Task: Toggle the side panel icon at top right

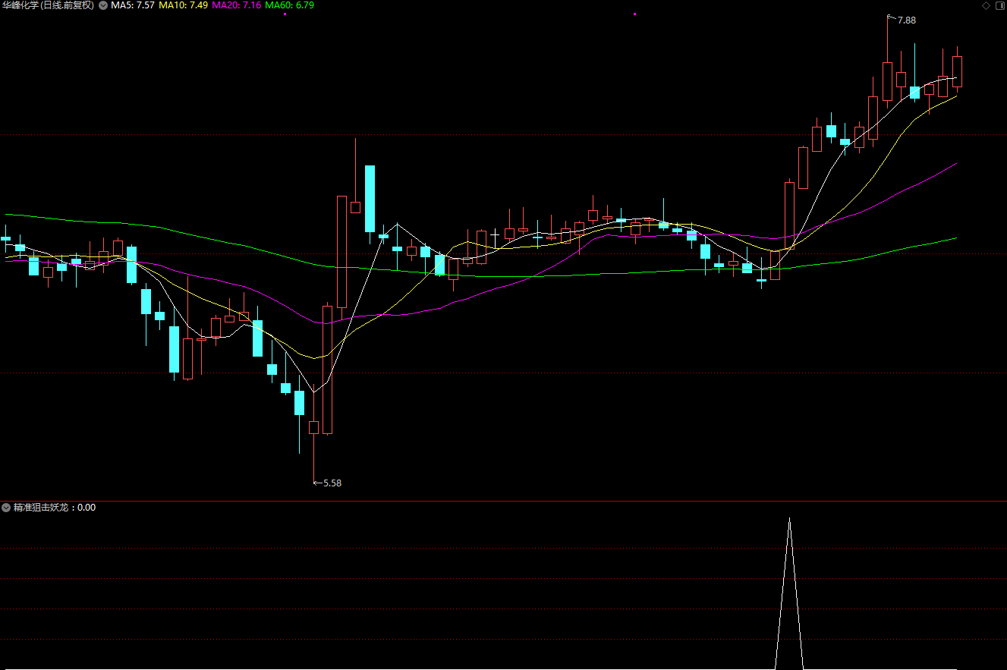Action: point(999,5)
